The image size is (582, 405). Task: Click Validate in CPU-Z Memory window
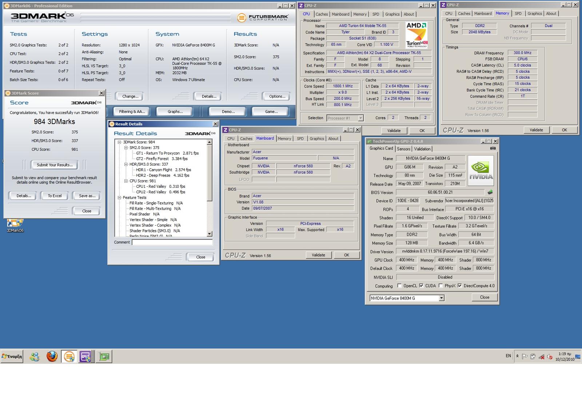(x=536, y=130)
